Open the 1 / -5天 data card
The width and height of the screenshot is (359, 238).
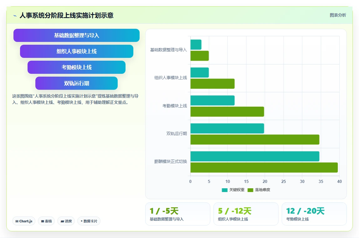pos(178,214)
